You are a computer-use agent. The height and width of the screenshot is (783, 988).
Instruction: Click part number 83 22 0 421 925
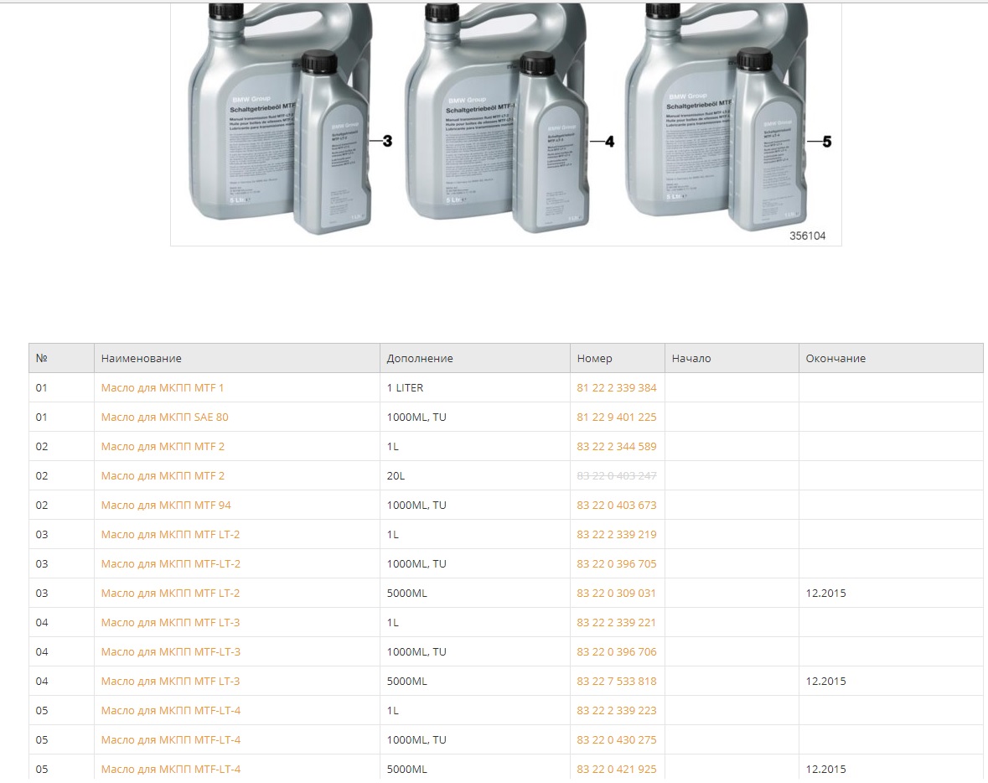pyautogui.click(x=616, y=770)
